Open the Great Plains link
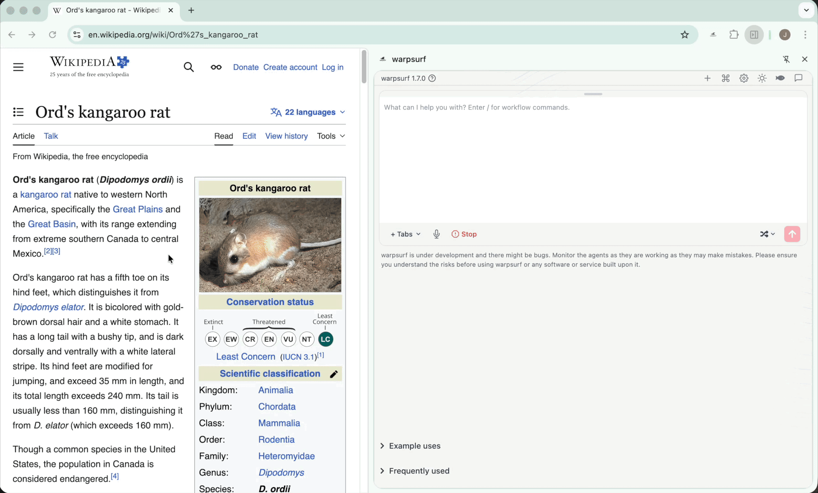This screenshot has width=818, height=493. 137,209
